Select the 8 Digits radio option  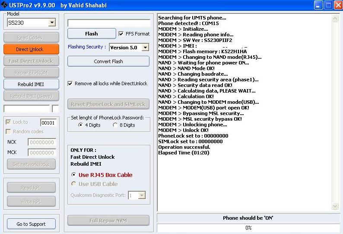(x=115, y=125)
